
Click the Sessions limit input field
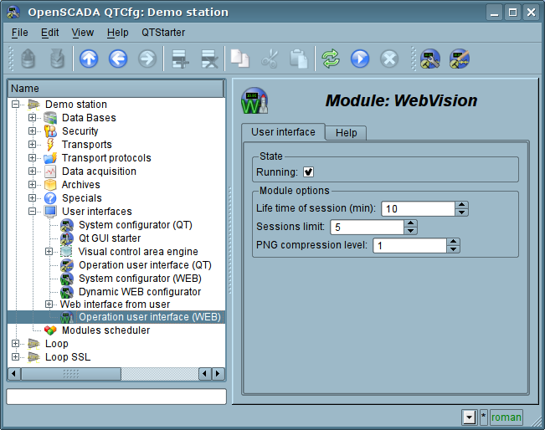[367, 228]
